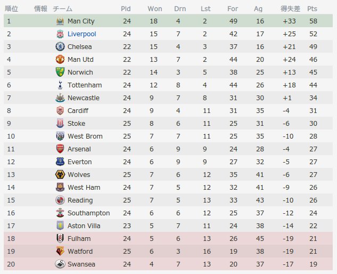
Task: Sort by the 得失差 column header
Action: (290, 9)
